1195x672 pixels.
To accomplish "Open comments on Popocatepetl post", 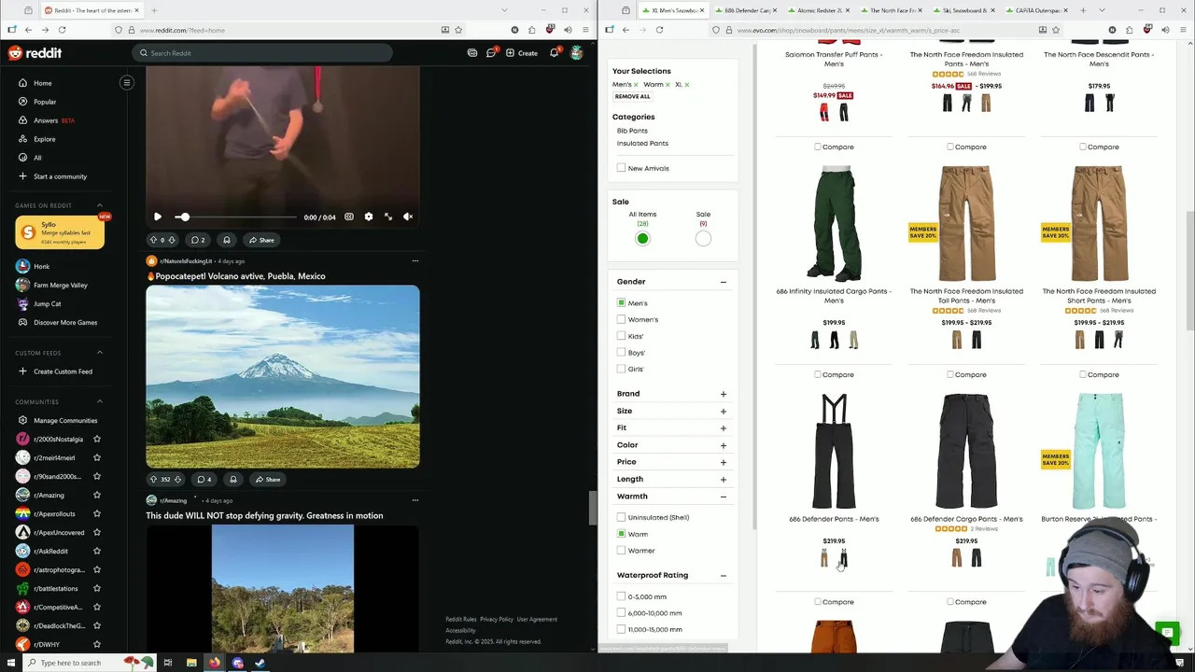I will tap(204, 480).
